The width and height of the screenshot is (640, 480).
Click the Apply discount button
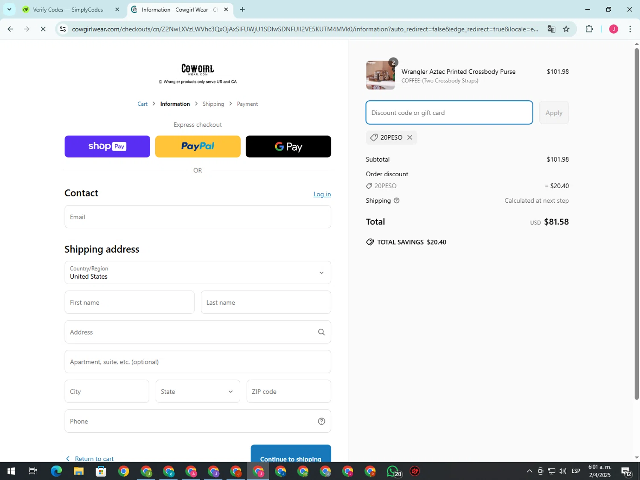click(x=553, y=113)
